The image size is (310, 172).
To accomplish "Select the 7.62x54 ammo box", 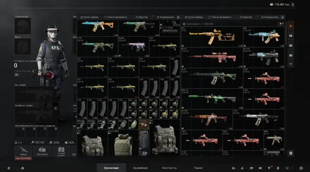I will (x=144, y=124).
